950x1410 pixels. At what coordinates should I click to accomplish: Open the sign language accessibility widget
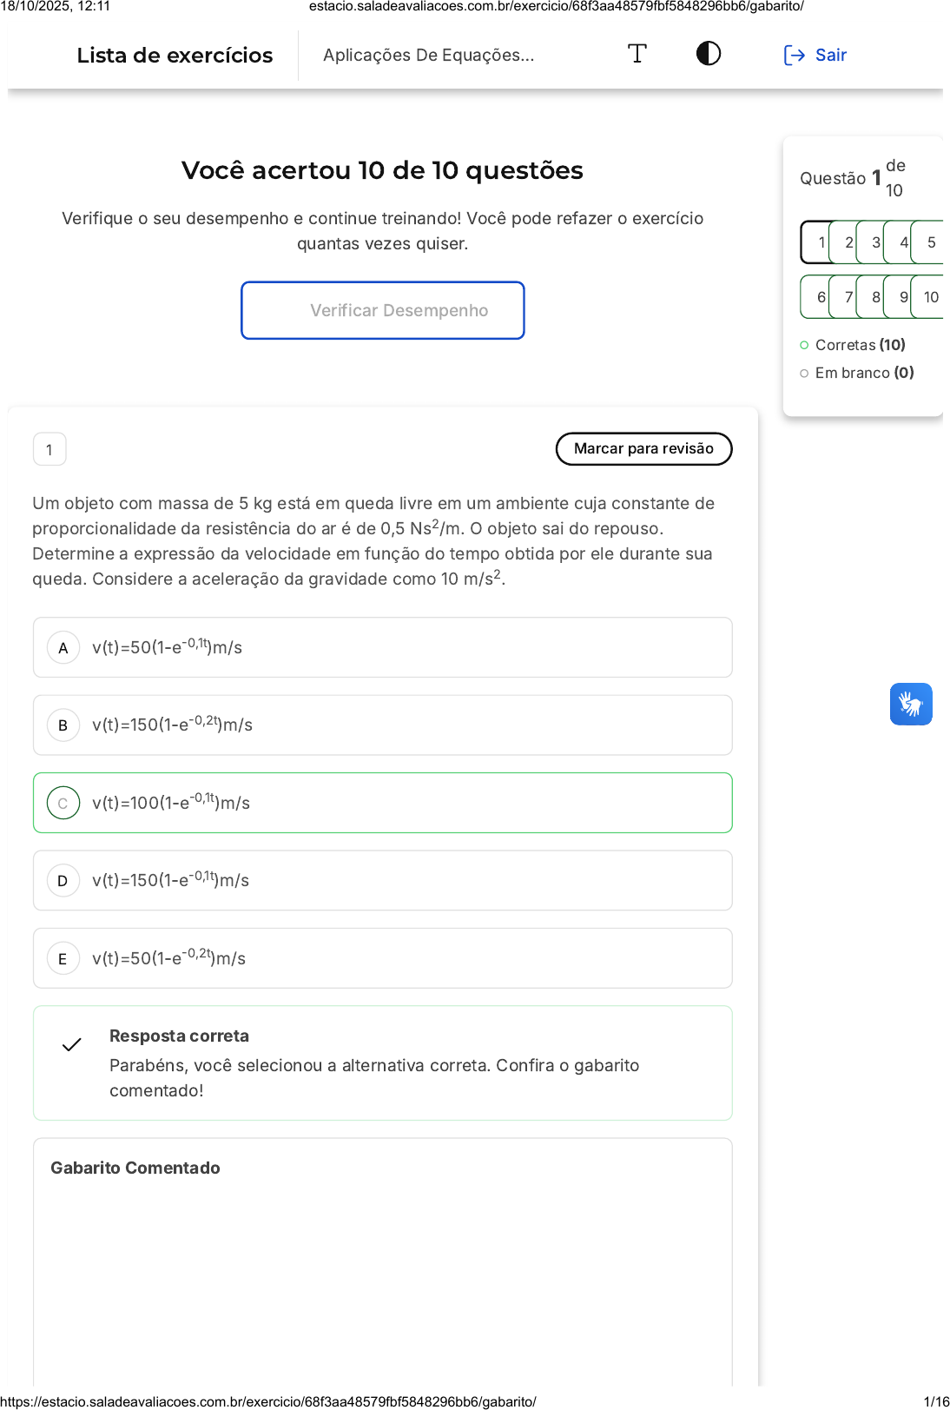coord(911,704)
